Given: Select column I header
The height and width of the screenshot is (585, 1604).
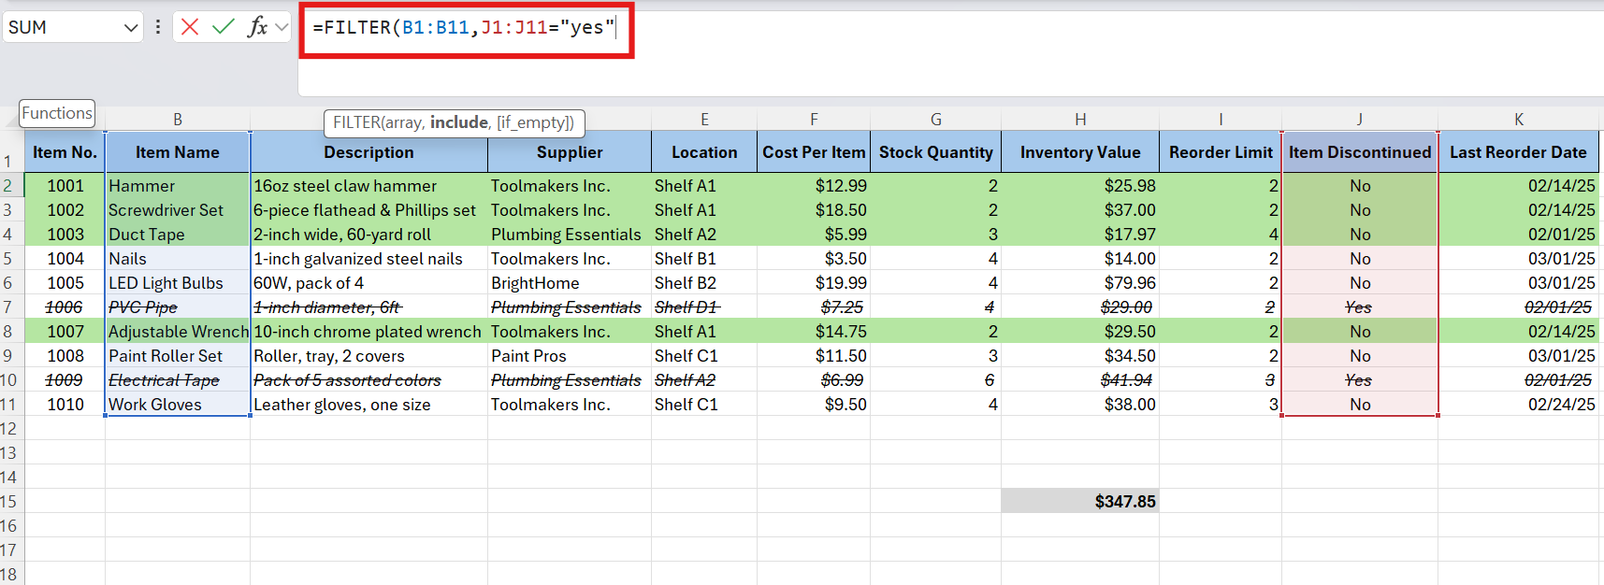Looking at the screenshot, I should click(1221, 120).
